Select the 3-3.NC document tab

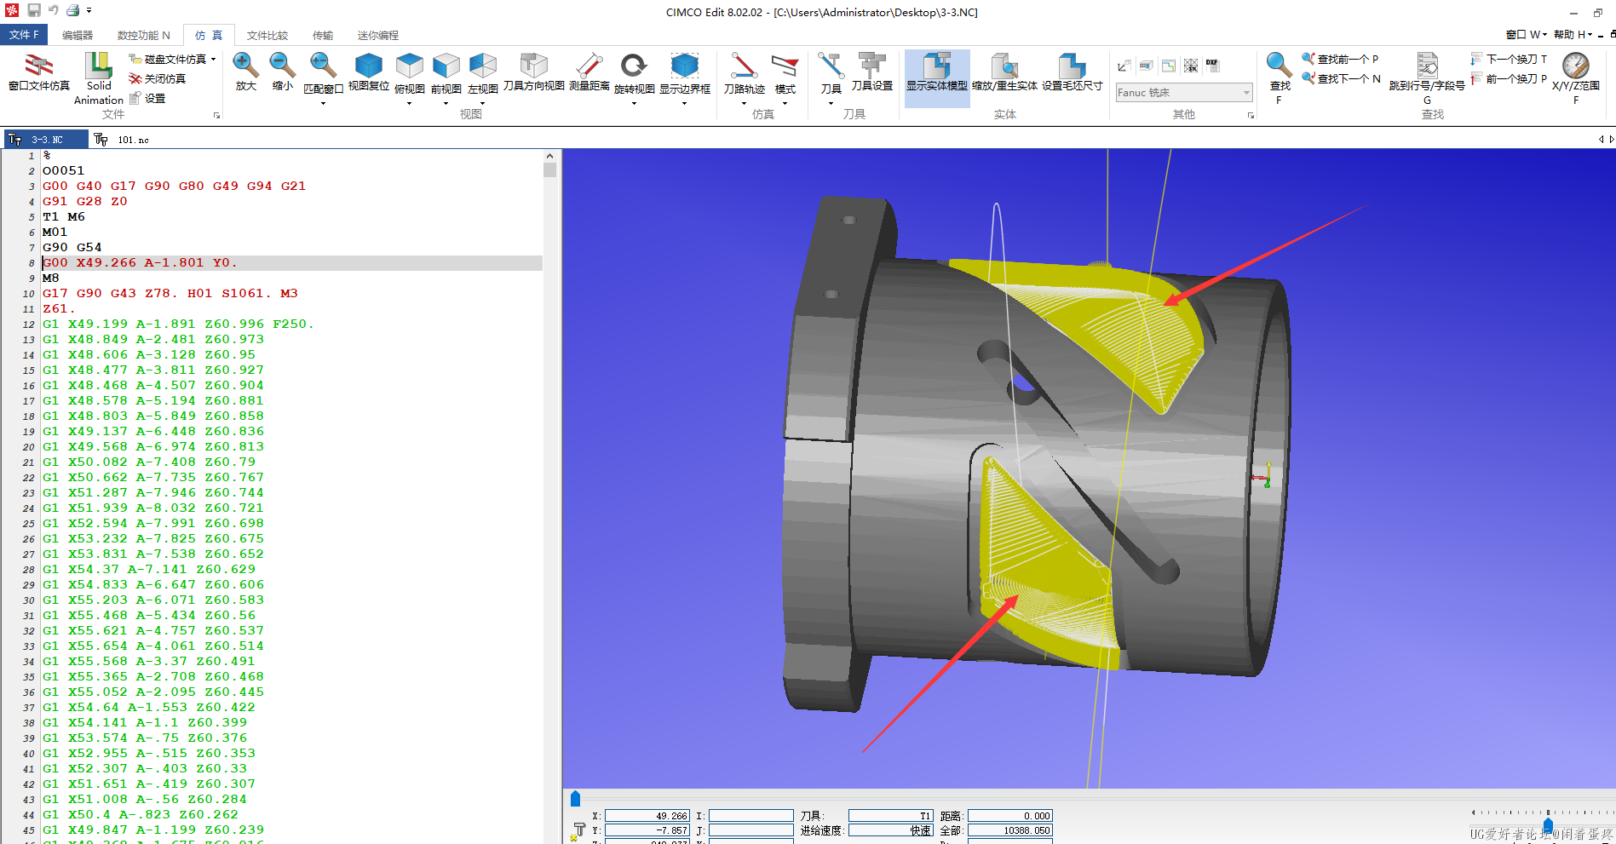point(45,139)
